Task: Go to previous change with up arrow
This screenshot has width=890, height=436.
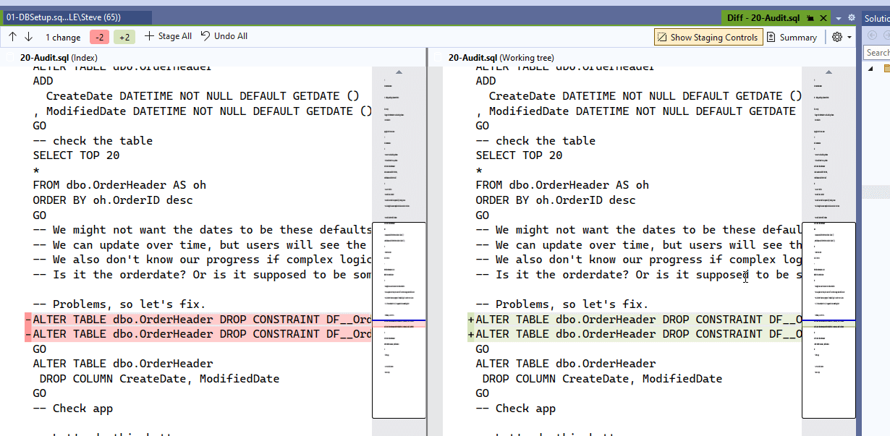Action: coord(12,37)
